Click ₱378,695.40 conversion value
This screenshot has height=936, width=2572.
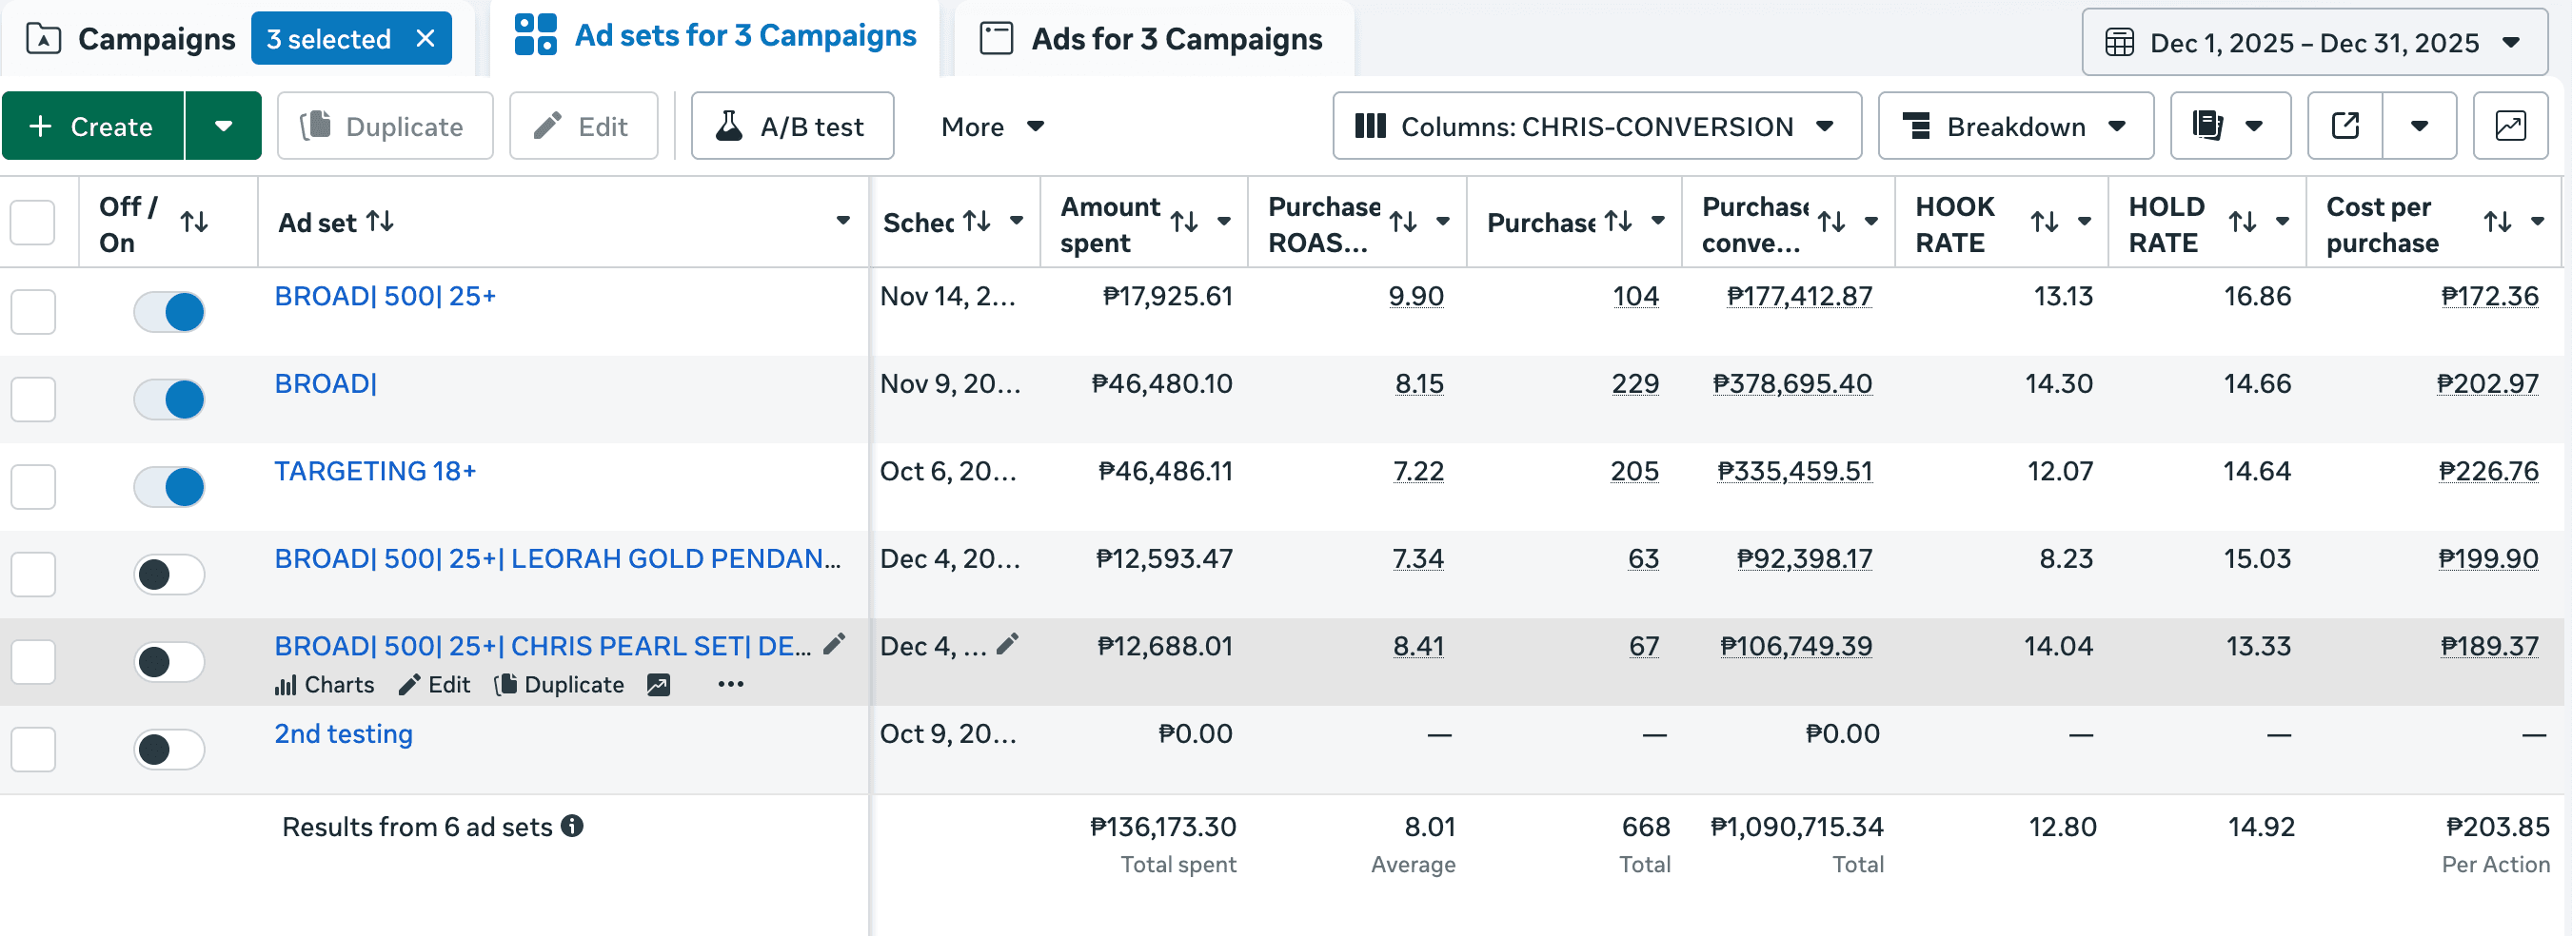[x=1792, y=383]
